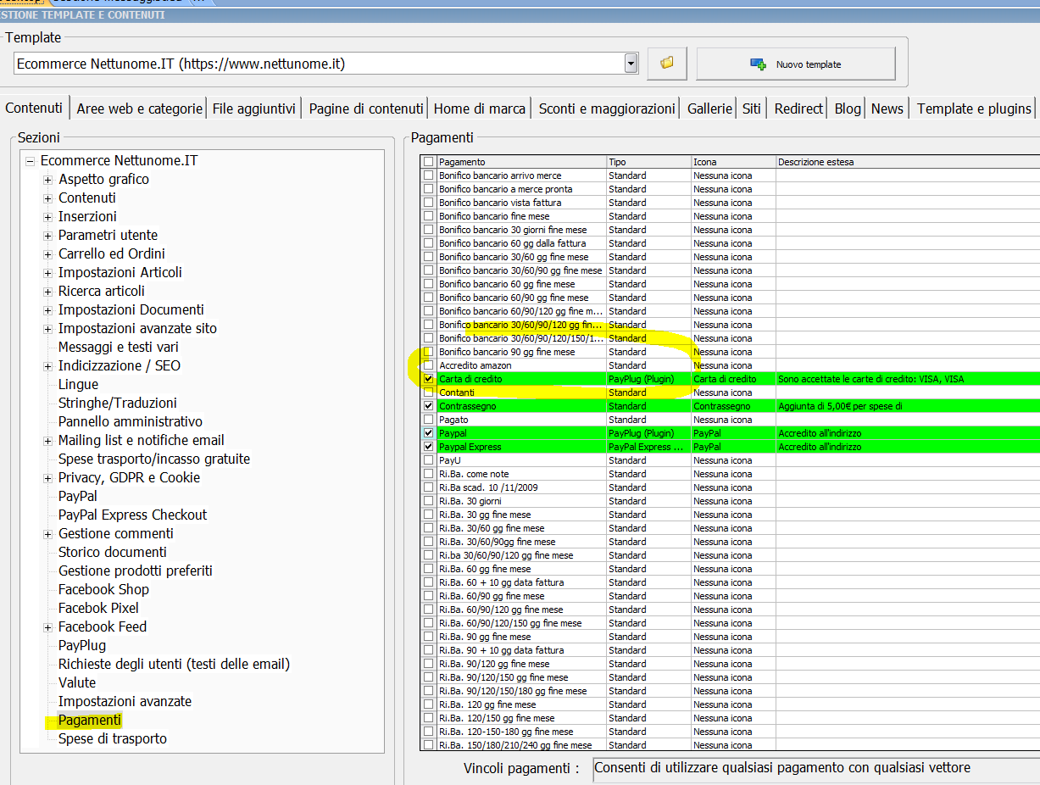Enable the Accredito amazon checkbox
This screenshot has width=1040, height=785.
coord(429,365)
